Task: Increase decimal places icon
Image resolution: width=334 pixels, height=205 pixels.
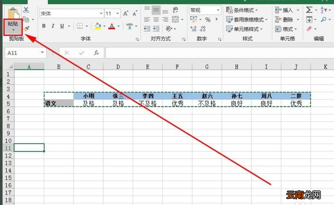Action: pos(193,29)
